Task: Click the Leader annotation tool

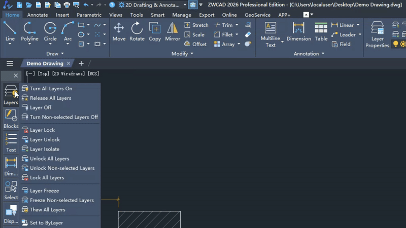Action: pos(344,34)
